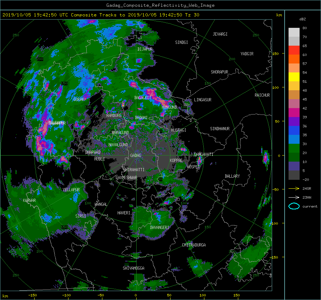Image resolution: width=321 pixels, height=300 pixels.
Task: Click the dBZ legend heading
Action: tap(302, 19)
